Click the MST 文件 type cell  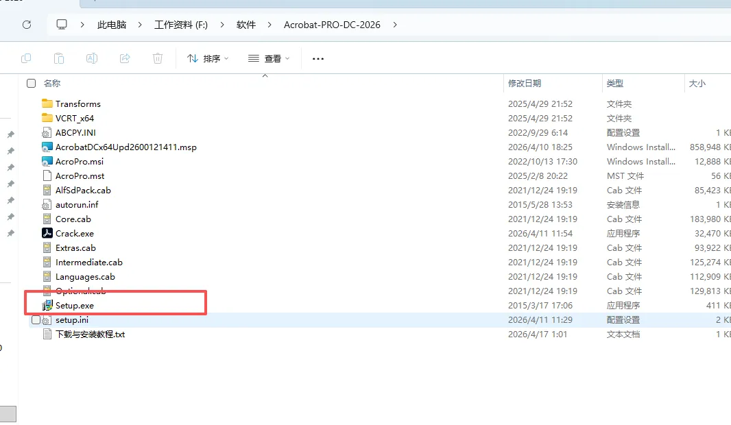[625, 175]
